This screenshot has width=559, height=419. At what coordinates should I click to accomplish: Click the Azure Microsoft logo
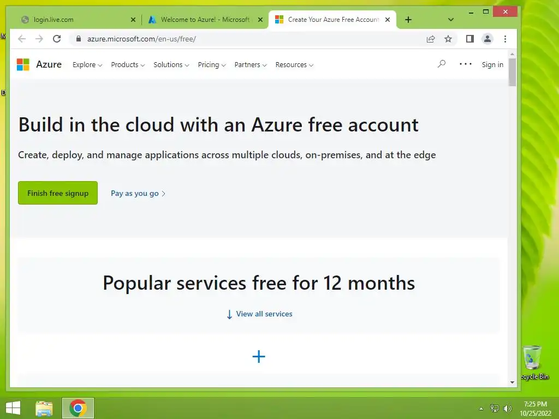click(23, 64)
